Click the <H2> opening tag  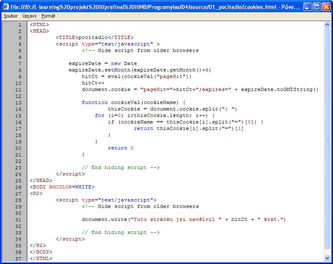pos(36,193)
